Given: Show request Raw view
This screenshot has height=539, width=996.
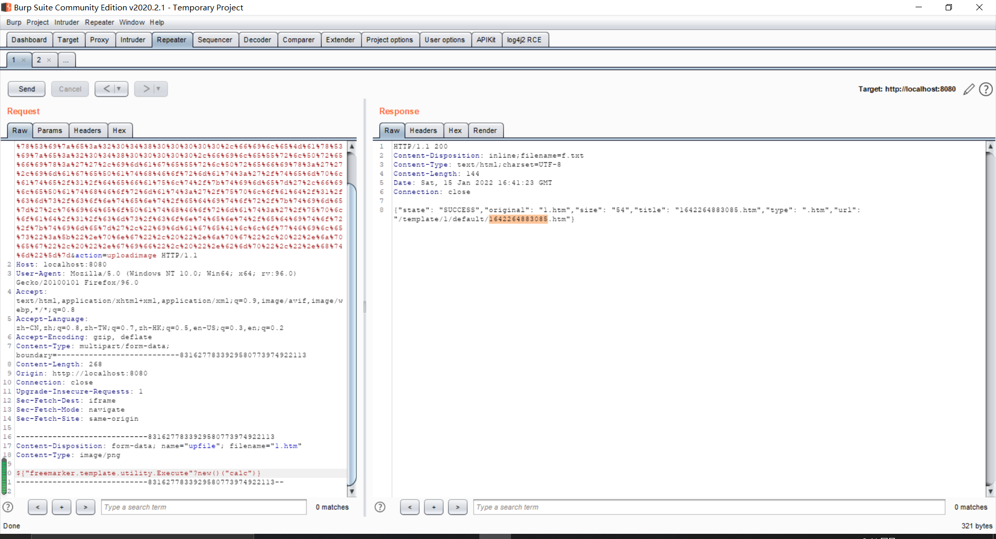Looking at the screenshot, I should coord(20,131).
